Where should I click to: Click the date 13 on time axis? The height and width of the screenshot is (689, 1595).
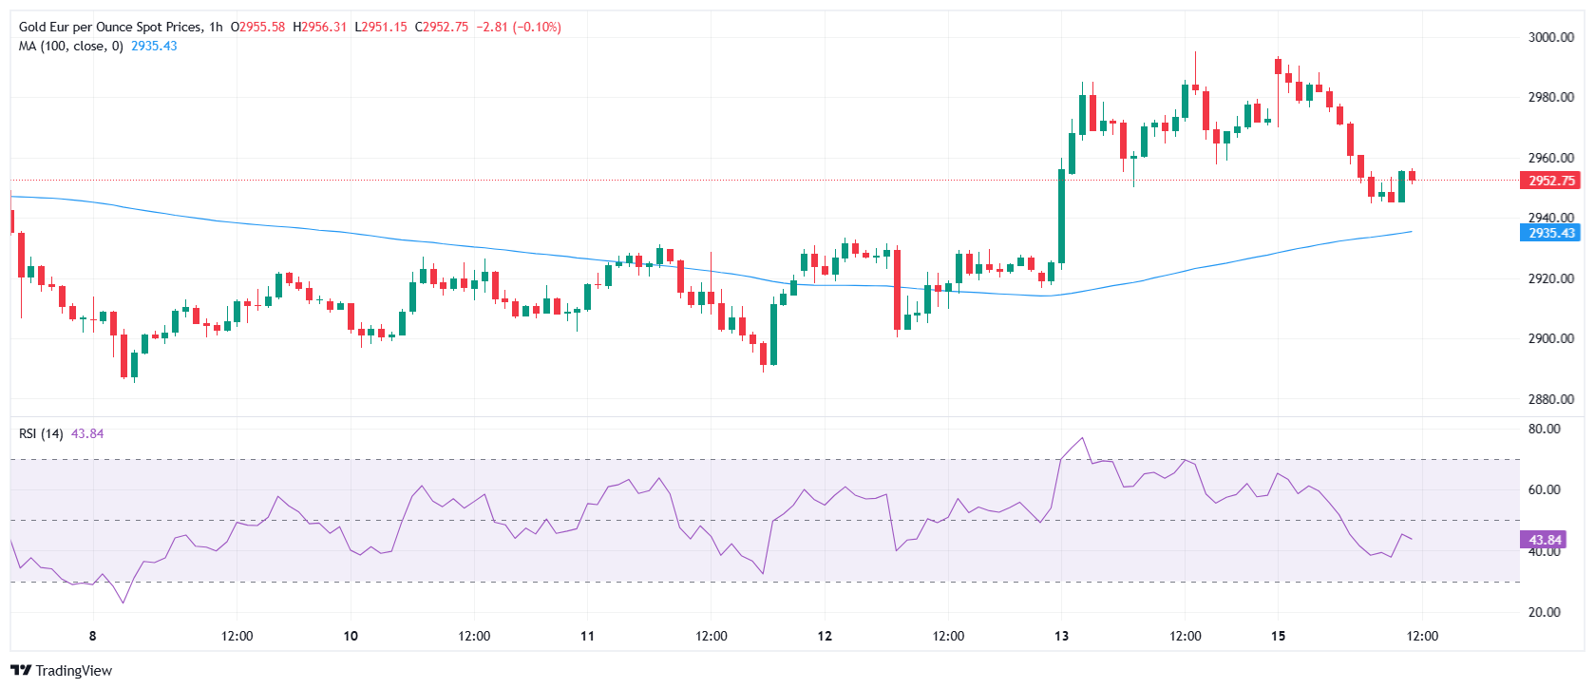1061,636
